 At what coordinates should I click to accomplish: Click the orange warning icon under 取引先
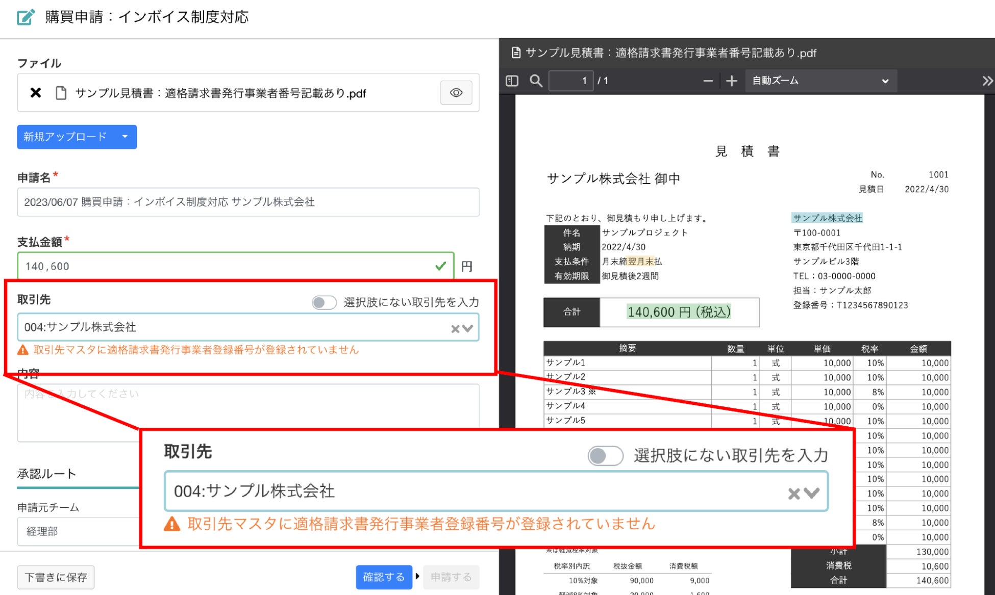[23, 350]
